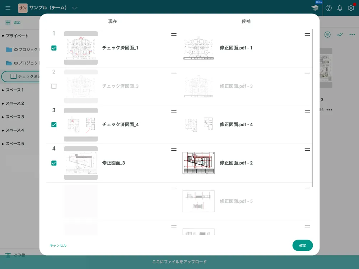The height and width of the screenshot is (269, 359).
Task: Expand スペース5 in the sidebar
Action: [3, 144]
